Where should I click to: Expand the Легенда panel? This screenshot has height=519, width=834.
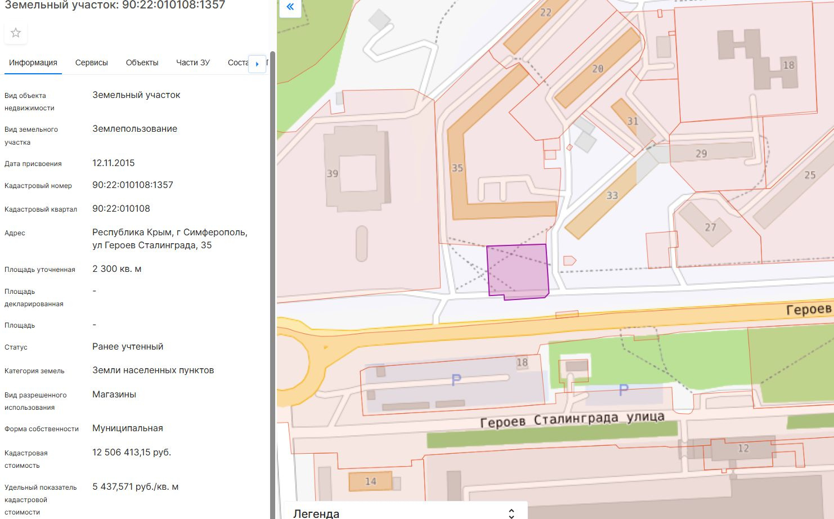[x=511, y=513]
